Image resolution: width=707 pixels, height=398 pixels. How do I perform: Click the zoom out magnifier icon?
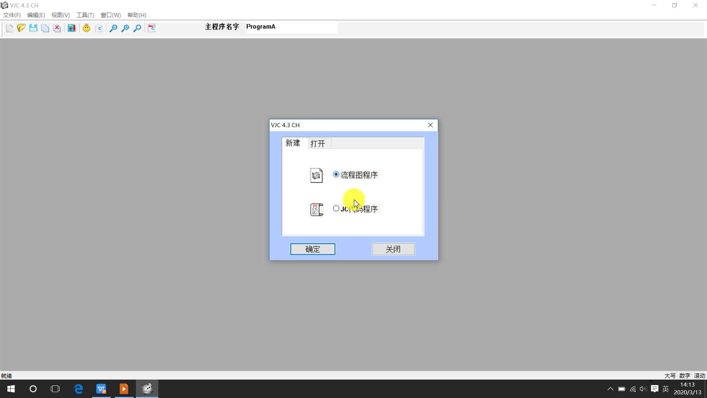coord(113,28)
